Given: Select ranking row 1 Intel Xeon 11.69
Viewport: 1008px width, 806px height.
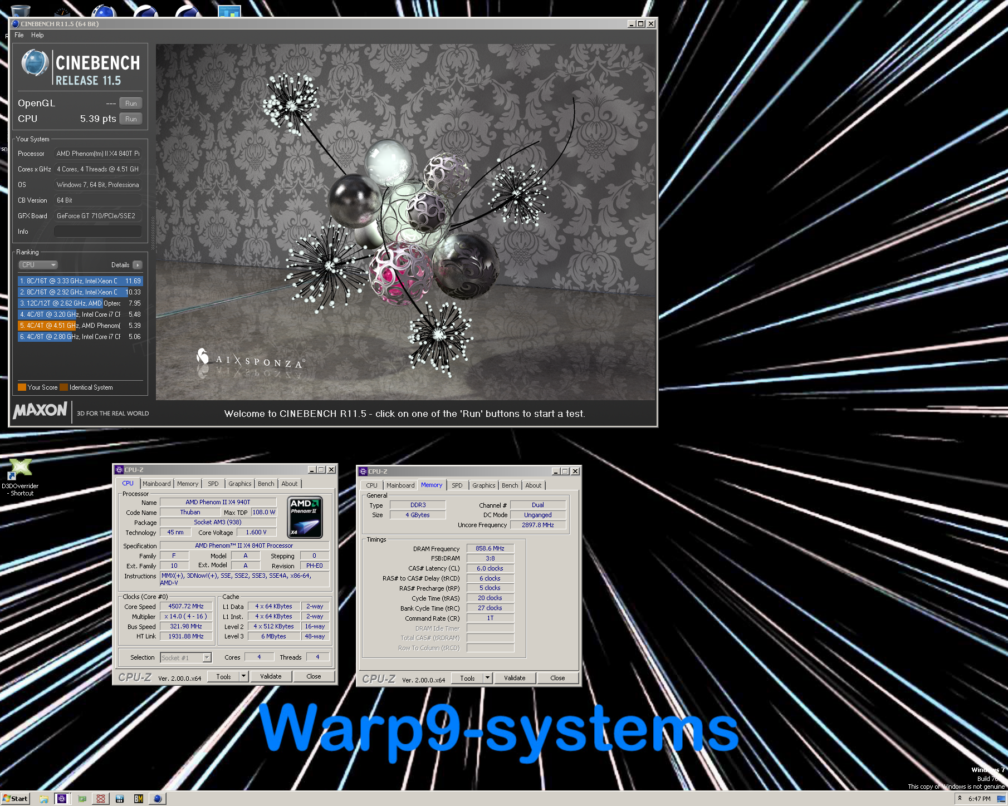Looking at the screenshot, I should (80, 281).
